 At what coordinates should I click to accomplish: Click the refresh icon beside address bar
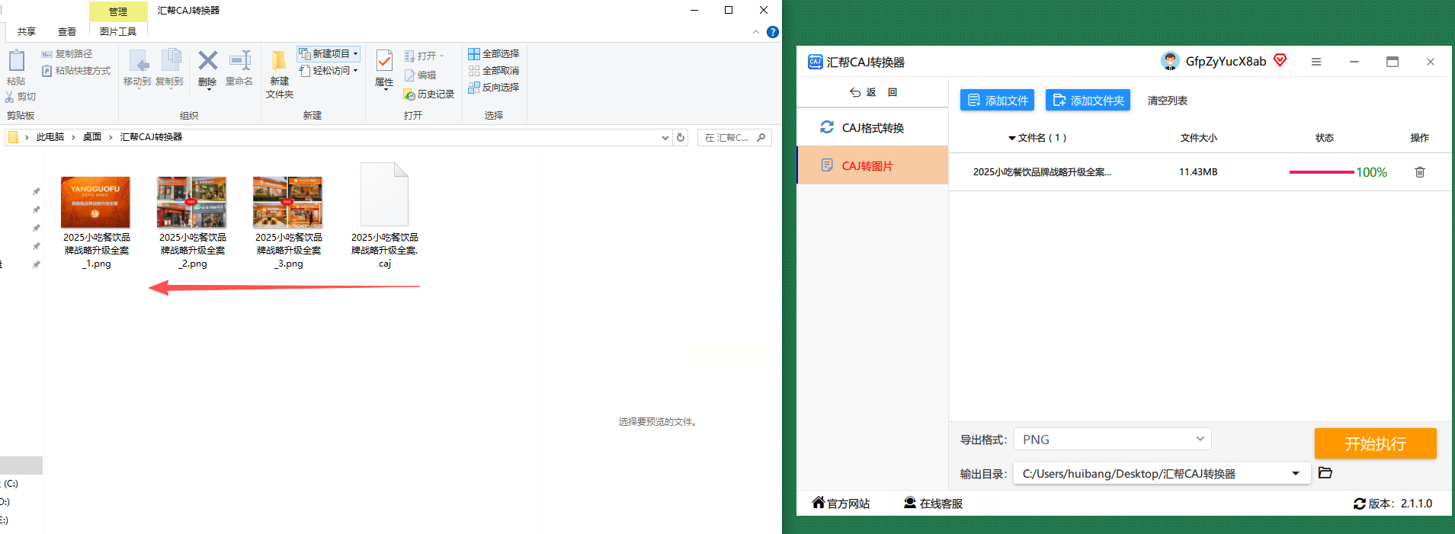681,138
